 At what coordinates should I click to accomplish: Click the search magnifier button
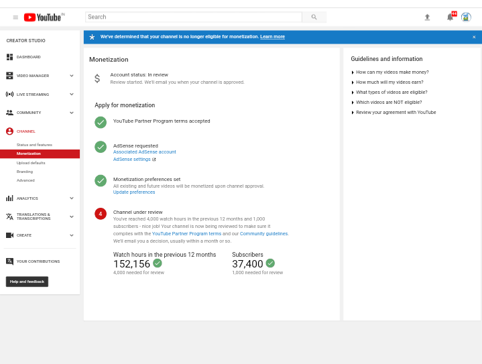314,17
